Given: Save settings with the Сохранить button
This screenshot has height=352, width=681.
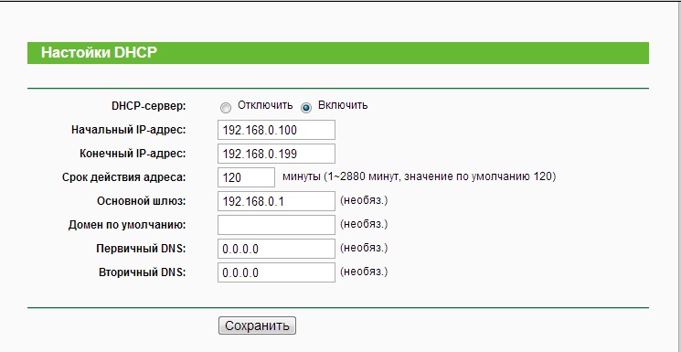Looking at the screenshot, I should pos(257,325).
